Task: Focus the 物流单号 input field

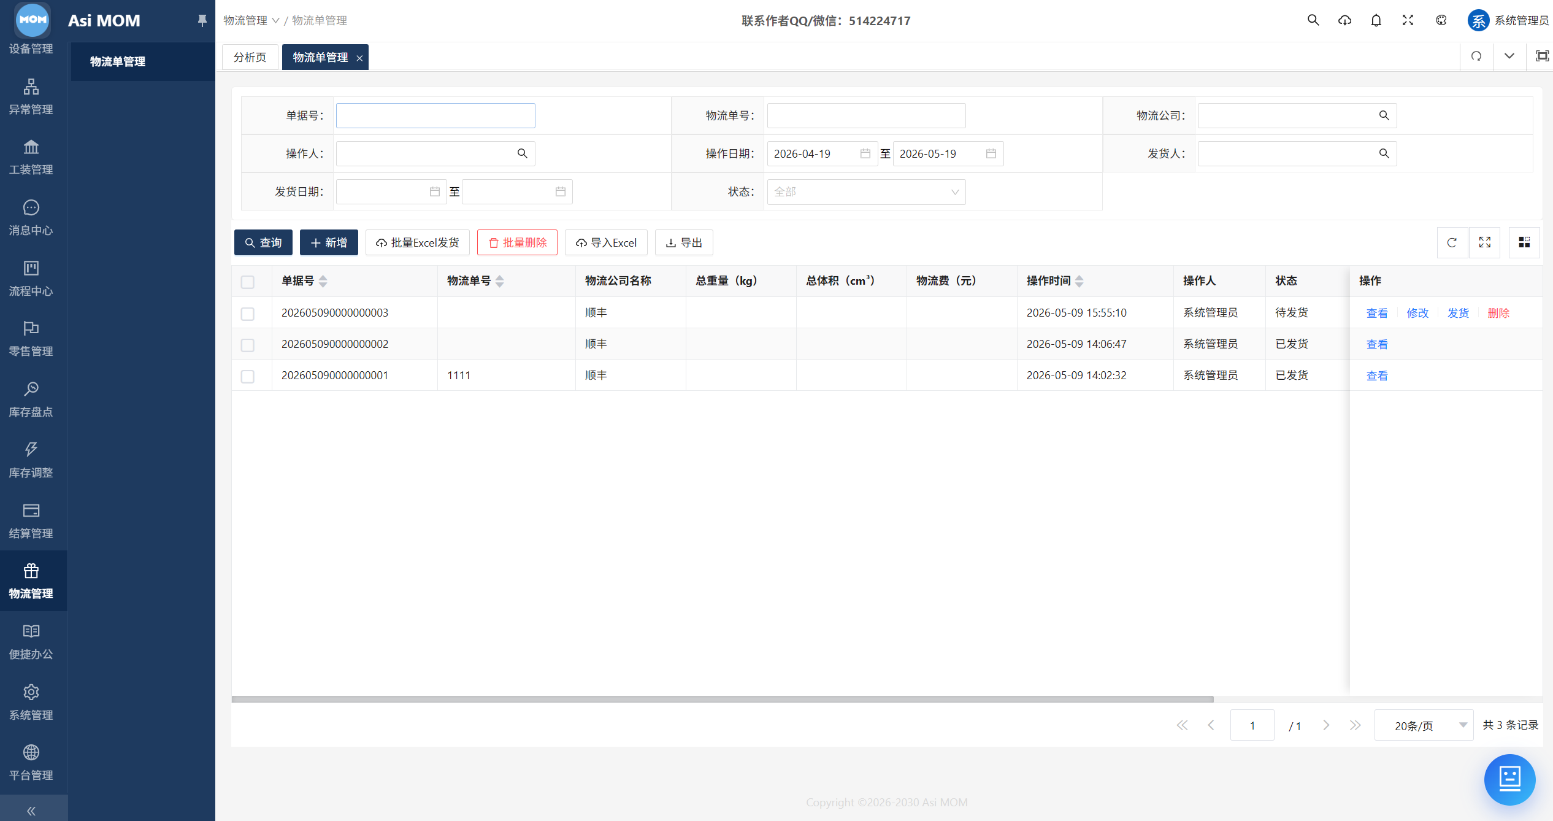Action: coord(866,115)
